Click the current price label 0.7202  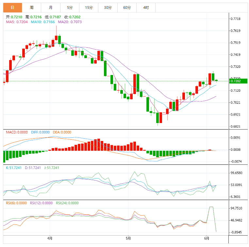(238, 81)
